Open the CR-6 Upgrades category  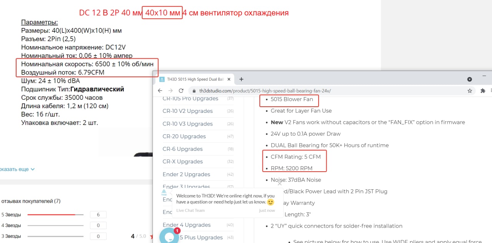pyautogui.click(x=183, y=149)
